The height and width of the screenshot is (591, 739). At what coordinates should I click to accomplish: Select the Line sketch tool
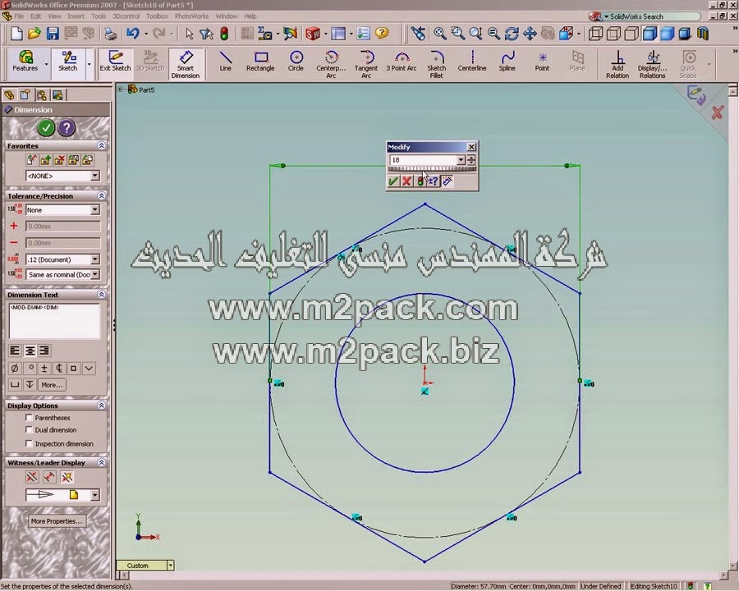[x=225, y=62]
